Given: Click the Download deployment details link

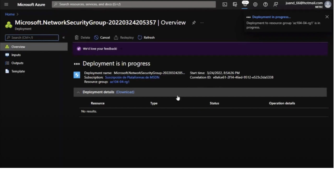Looking at the screenshot, I should 125,92.
